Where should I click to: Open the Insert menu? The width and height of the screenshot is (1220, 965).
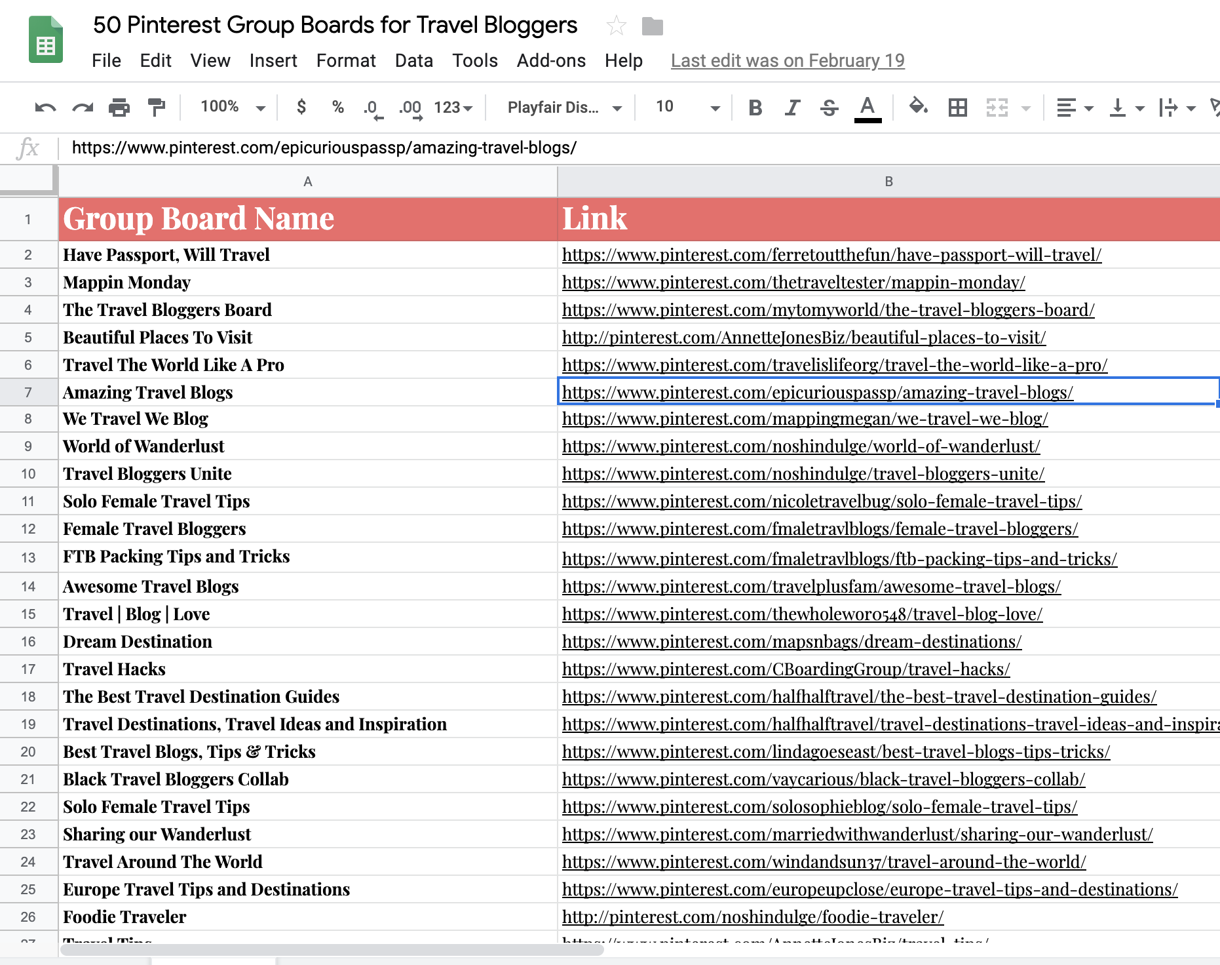click(273, 60)
